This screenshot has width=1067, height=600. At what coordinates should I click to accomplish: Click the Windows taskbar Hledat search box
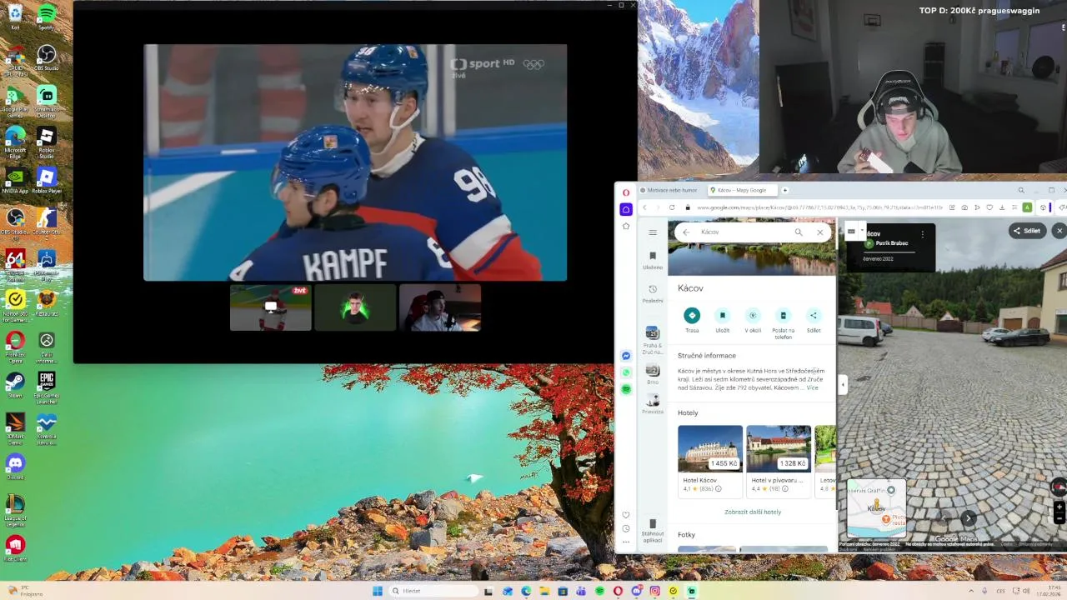coord(432,591)
